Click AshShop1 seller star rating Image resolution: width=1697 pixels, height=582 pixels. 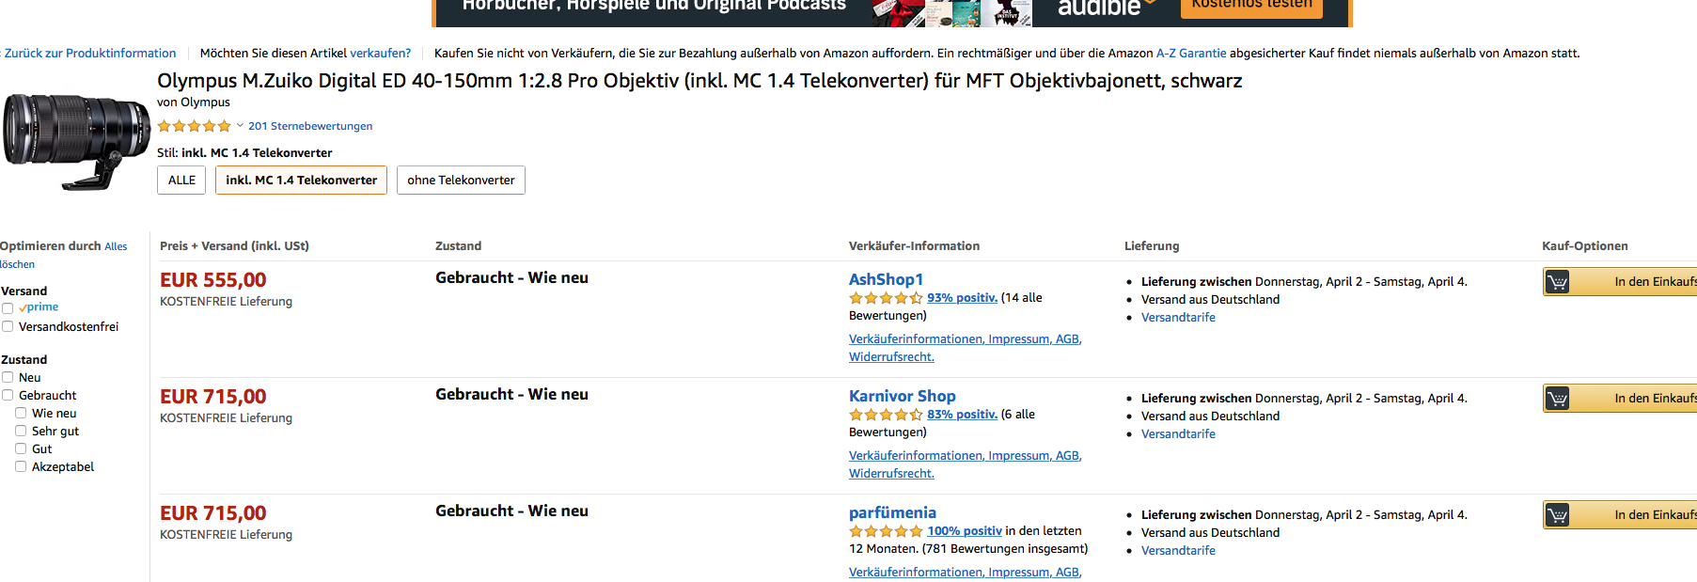[886, 298]
